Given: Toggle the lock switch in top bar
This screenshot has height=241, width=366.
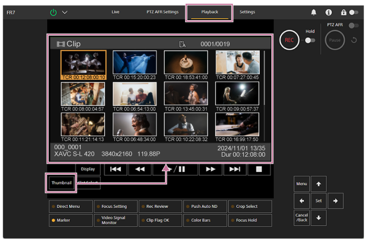Looking at the screenshot, I should coord(354,12).
